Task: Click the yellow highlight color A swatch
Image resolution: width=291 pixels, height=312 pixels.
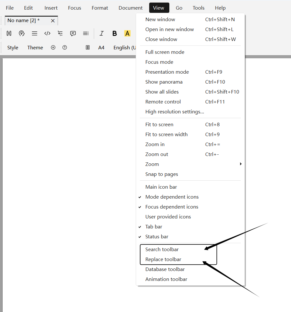Action: 127,33
